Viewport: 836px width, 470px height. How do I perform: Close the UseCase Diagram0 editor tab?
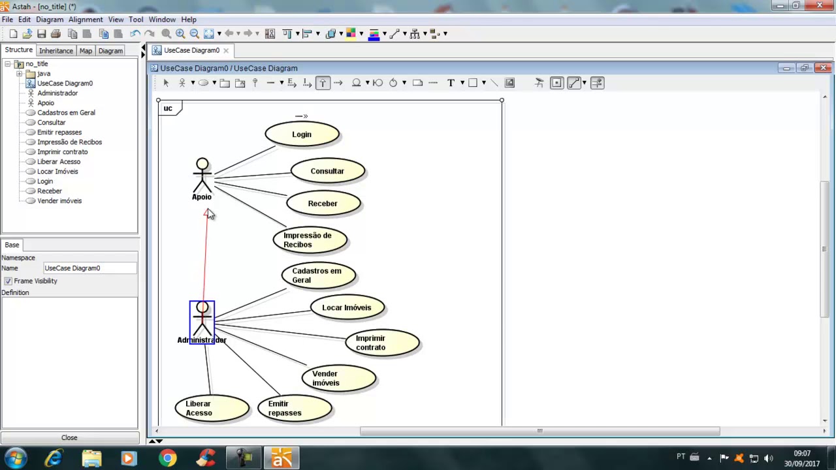(x=226, y=50)
